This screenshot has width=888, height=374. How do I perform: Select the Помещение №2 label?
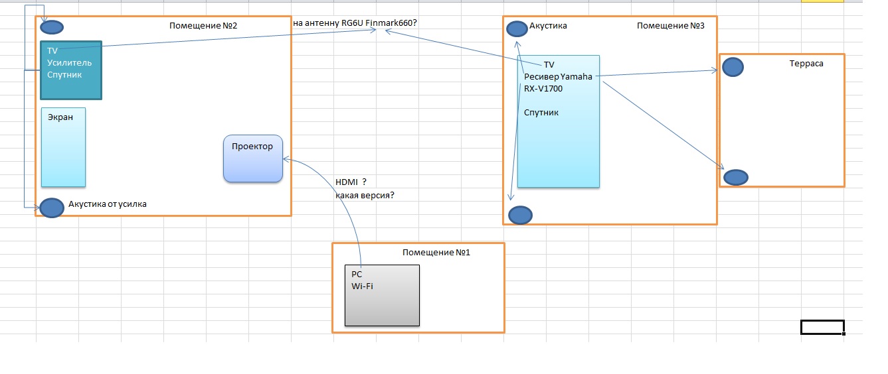pyautogui.click(x=203, y=25)
